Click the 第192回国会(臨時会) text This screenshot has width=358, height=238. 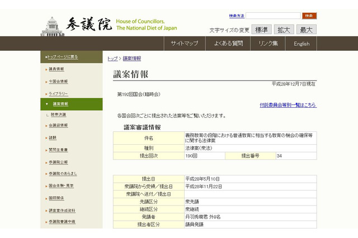pyautogui.click(x=139, y=94)
